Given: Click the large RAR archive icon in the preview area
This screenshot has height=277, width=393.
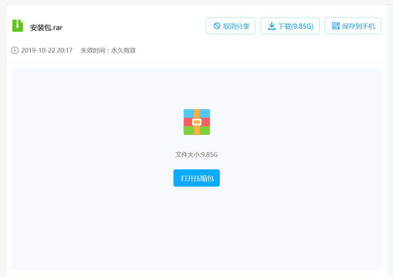Looking at the screenshot, I should (196, 122).
